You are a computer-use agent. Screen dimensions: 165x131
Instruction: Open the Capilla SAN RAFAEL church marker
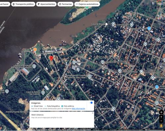(x=103, y=62)
